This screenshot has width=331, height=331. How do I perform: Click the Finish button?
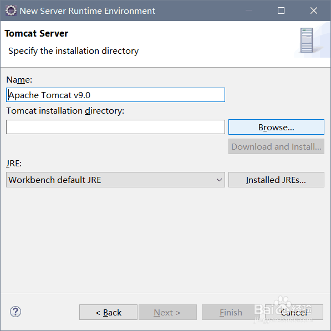click(x=231, y=312)
